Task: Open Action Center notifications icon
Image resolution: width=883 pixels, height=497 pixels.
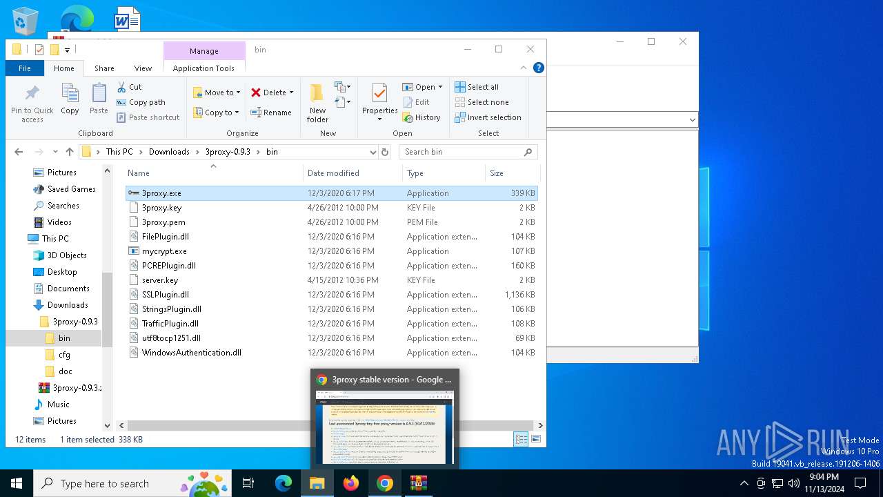Action: pos(860,483)
